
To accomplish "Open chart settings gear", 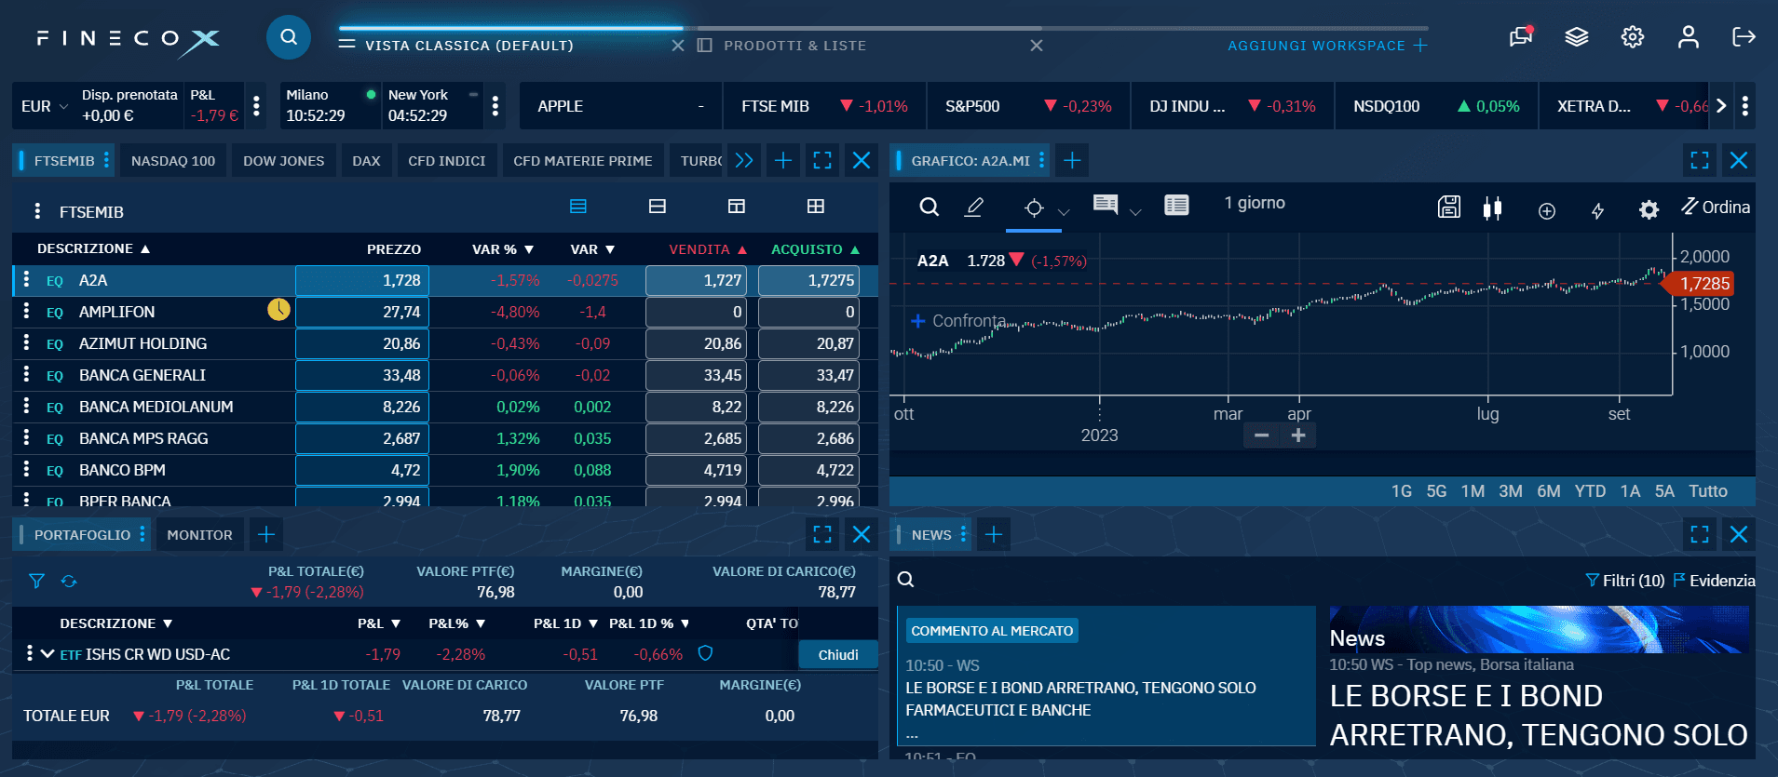I will tap(1648, 210).
